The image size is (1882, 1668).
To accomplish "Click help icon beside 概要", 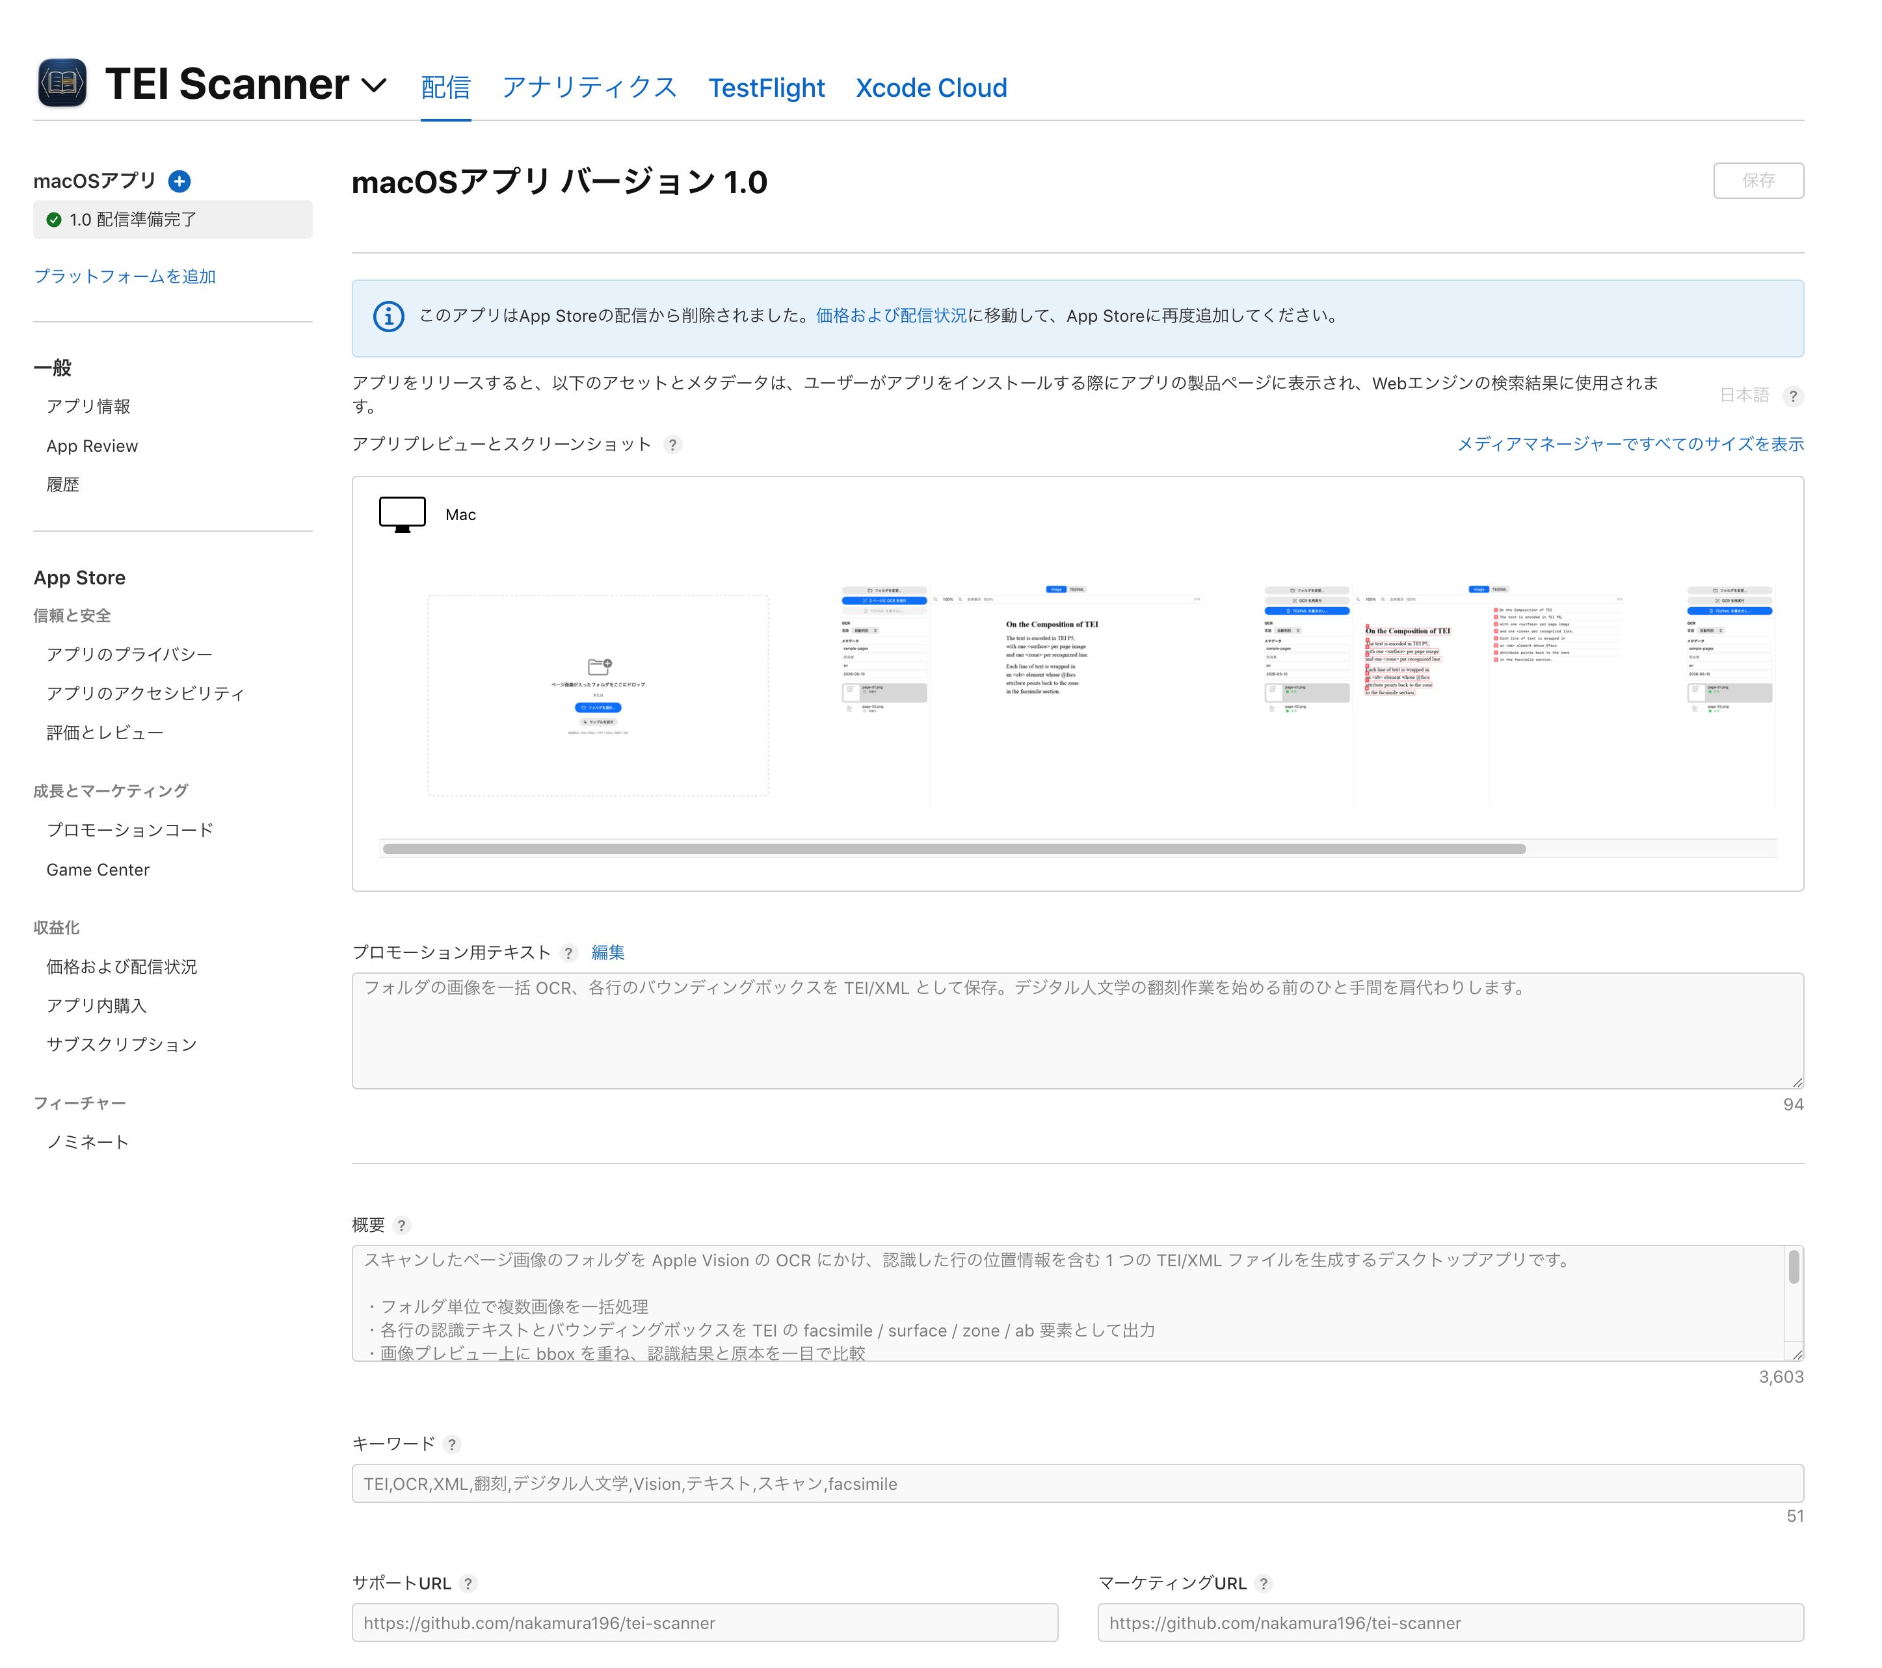I will pyautogui.click(x=401, y=1225).
